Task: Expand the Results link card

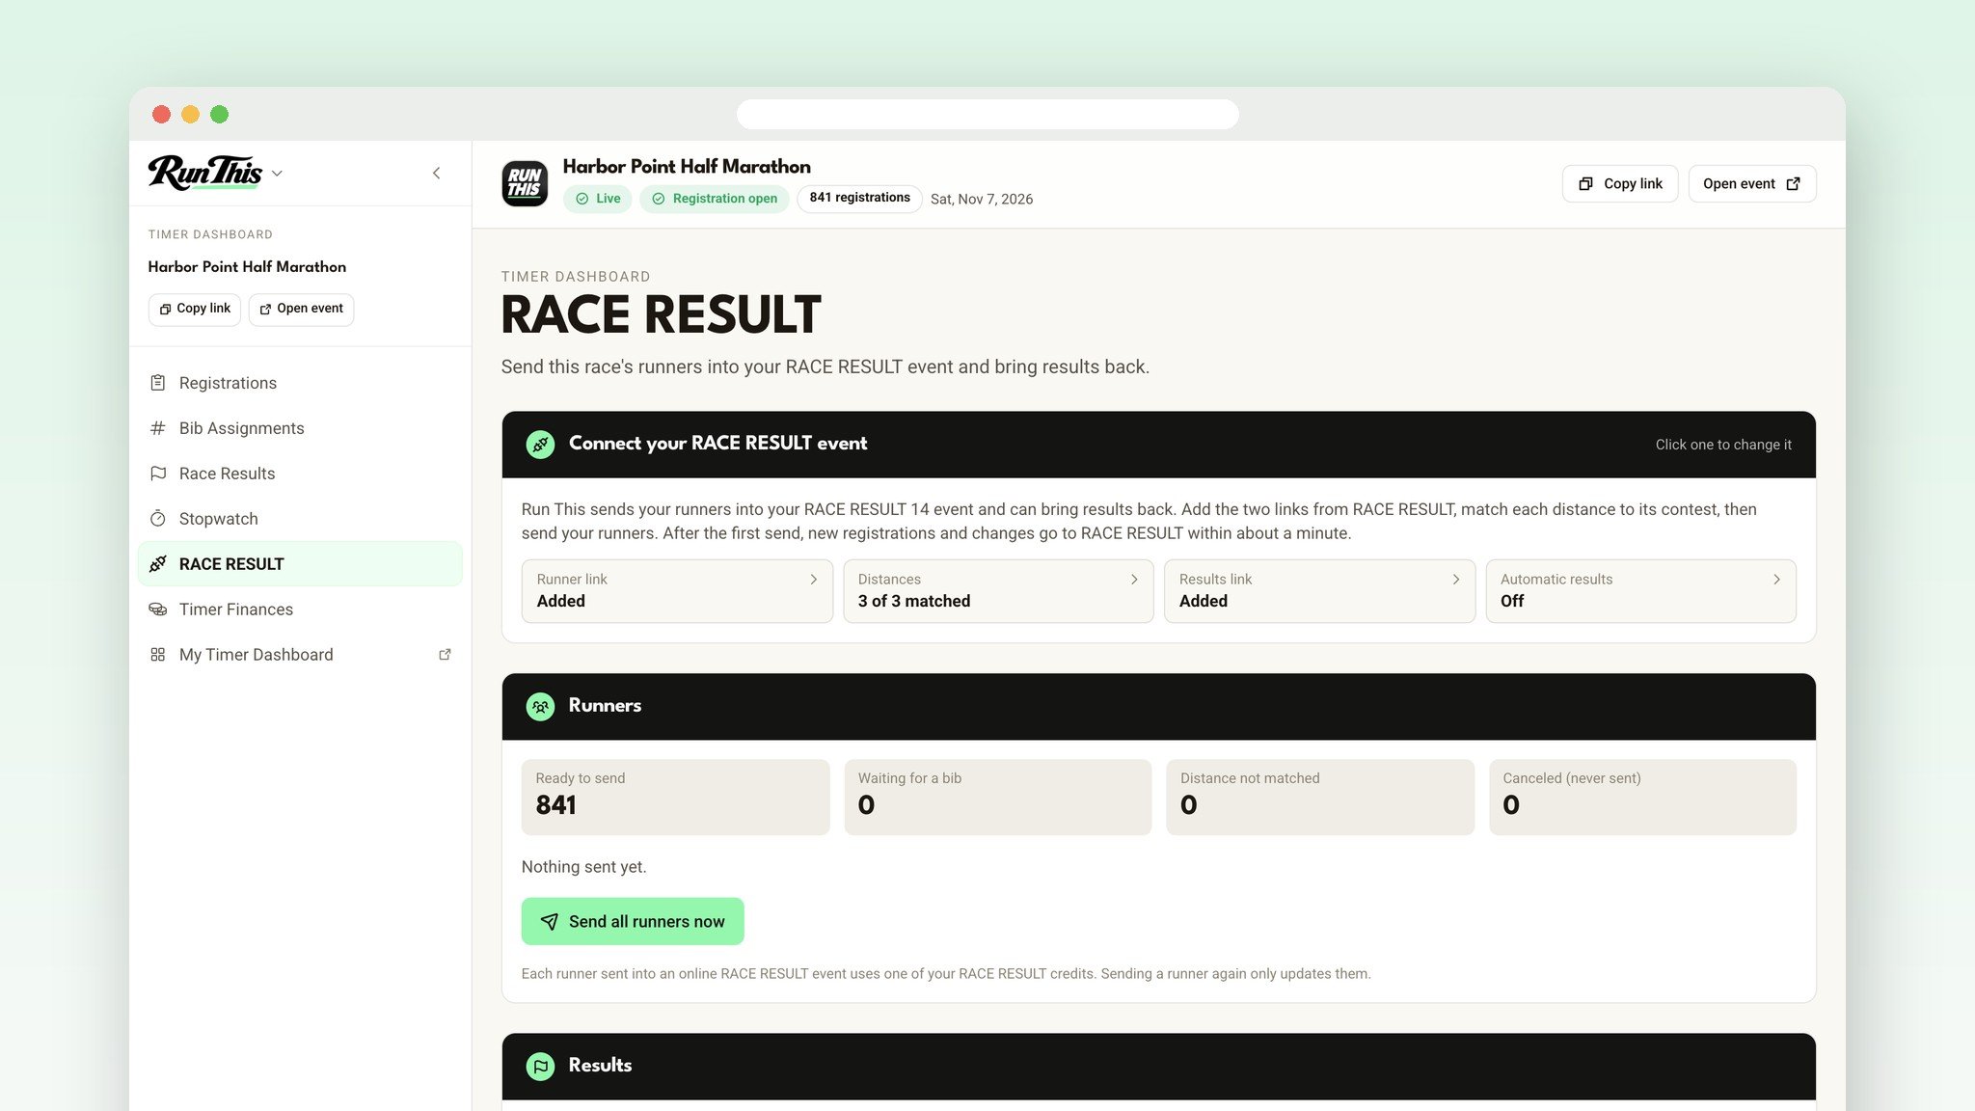Action: point(1319,591)
